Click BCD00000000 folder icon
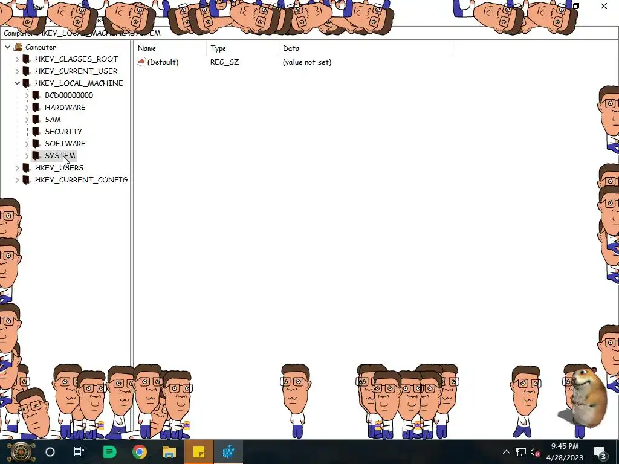The width and height of the screenshot is (619, 464). pos(36,95)
